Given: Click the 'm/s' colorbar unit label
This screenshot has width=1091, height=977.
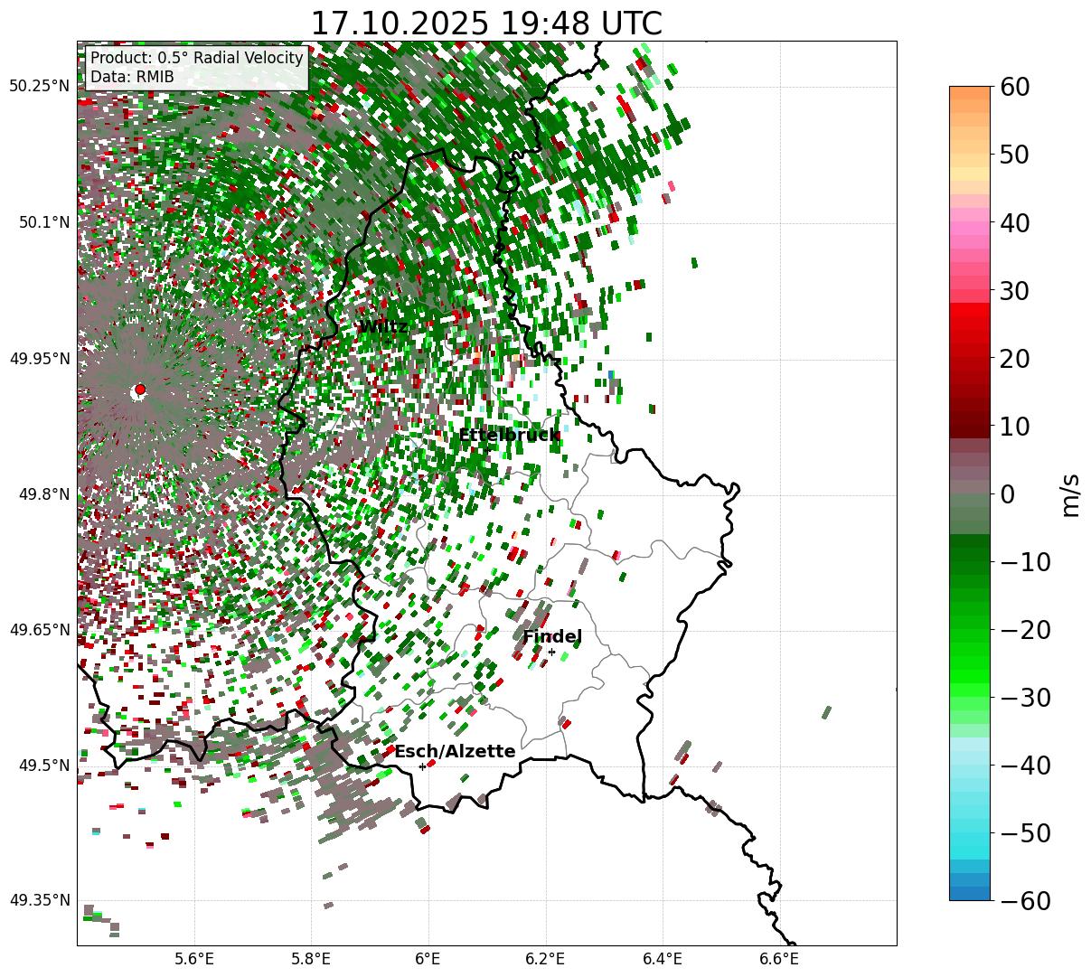Looking at the screenshot, I should tap(1070, 494).
